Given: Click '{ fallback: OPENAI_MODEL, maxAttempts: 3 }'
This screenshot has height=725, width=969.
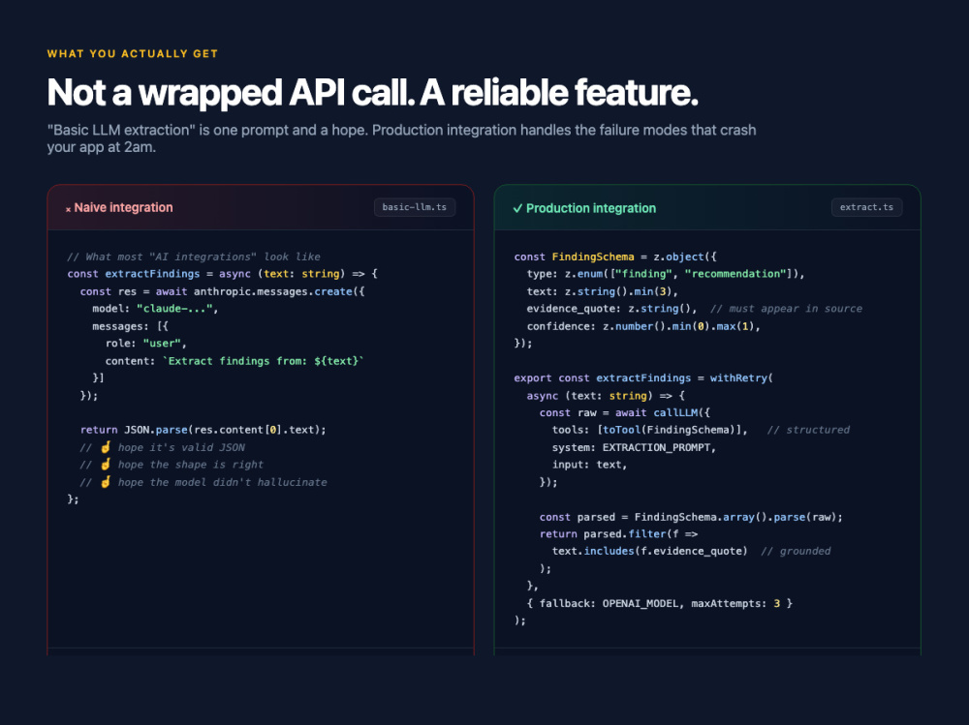Looking at the screenshot, I should coord(659,603).
